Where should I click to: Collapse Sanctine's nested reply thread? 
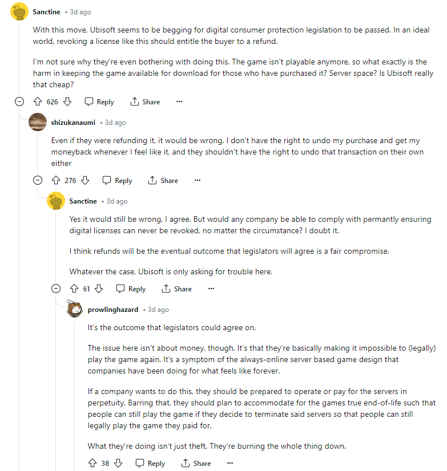[x=56, y=289]
